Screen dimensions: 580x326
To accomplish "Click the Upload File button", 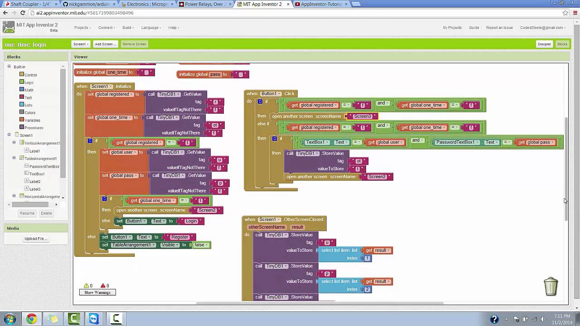I will [36, 239].
